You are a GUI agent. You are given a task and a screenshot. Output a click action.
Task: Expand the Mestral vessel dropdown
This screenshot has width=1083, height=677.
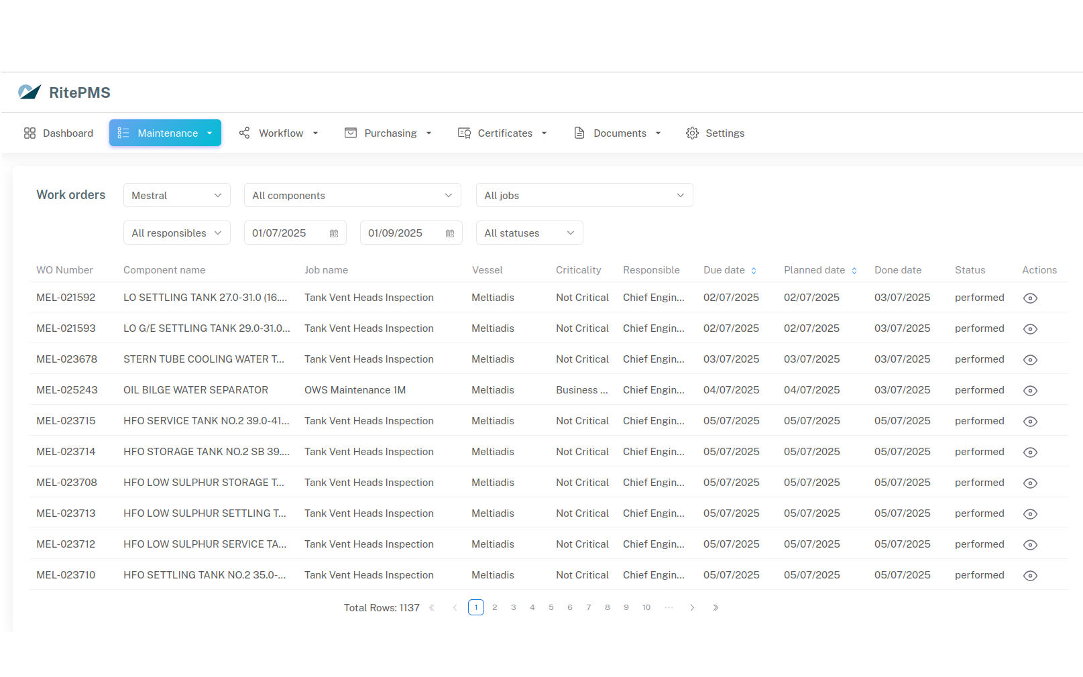tap(176, 196)
